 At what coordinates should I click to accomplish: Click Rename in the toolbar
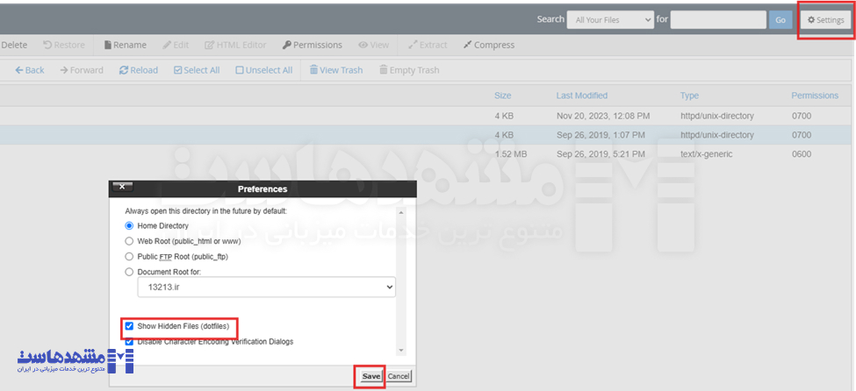(125, 46)
